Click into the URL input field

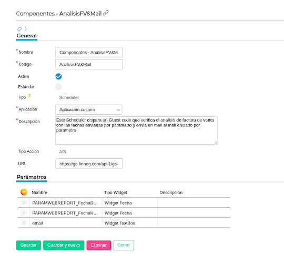[89, 164]
